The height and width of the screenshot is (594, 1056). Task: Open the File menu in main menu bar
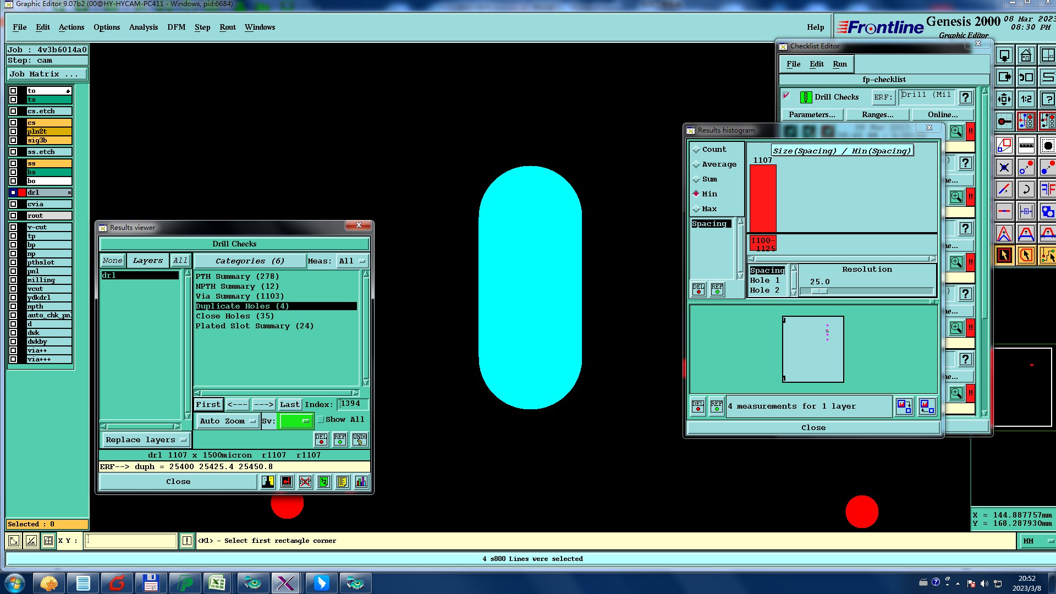[x=20, y=28]
